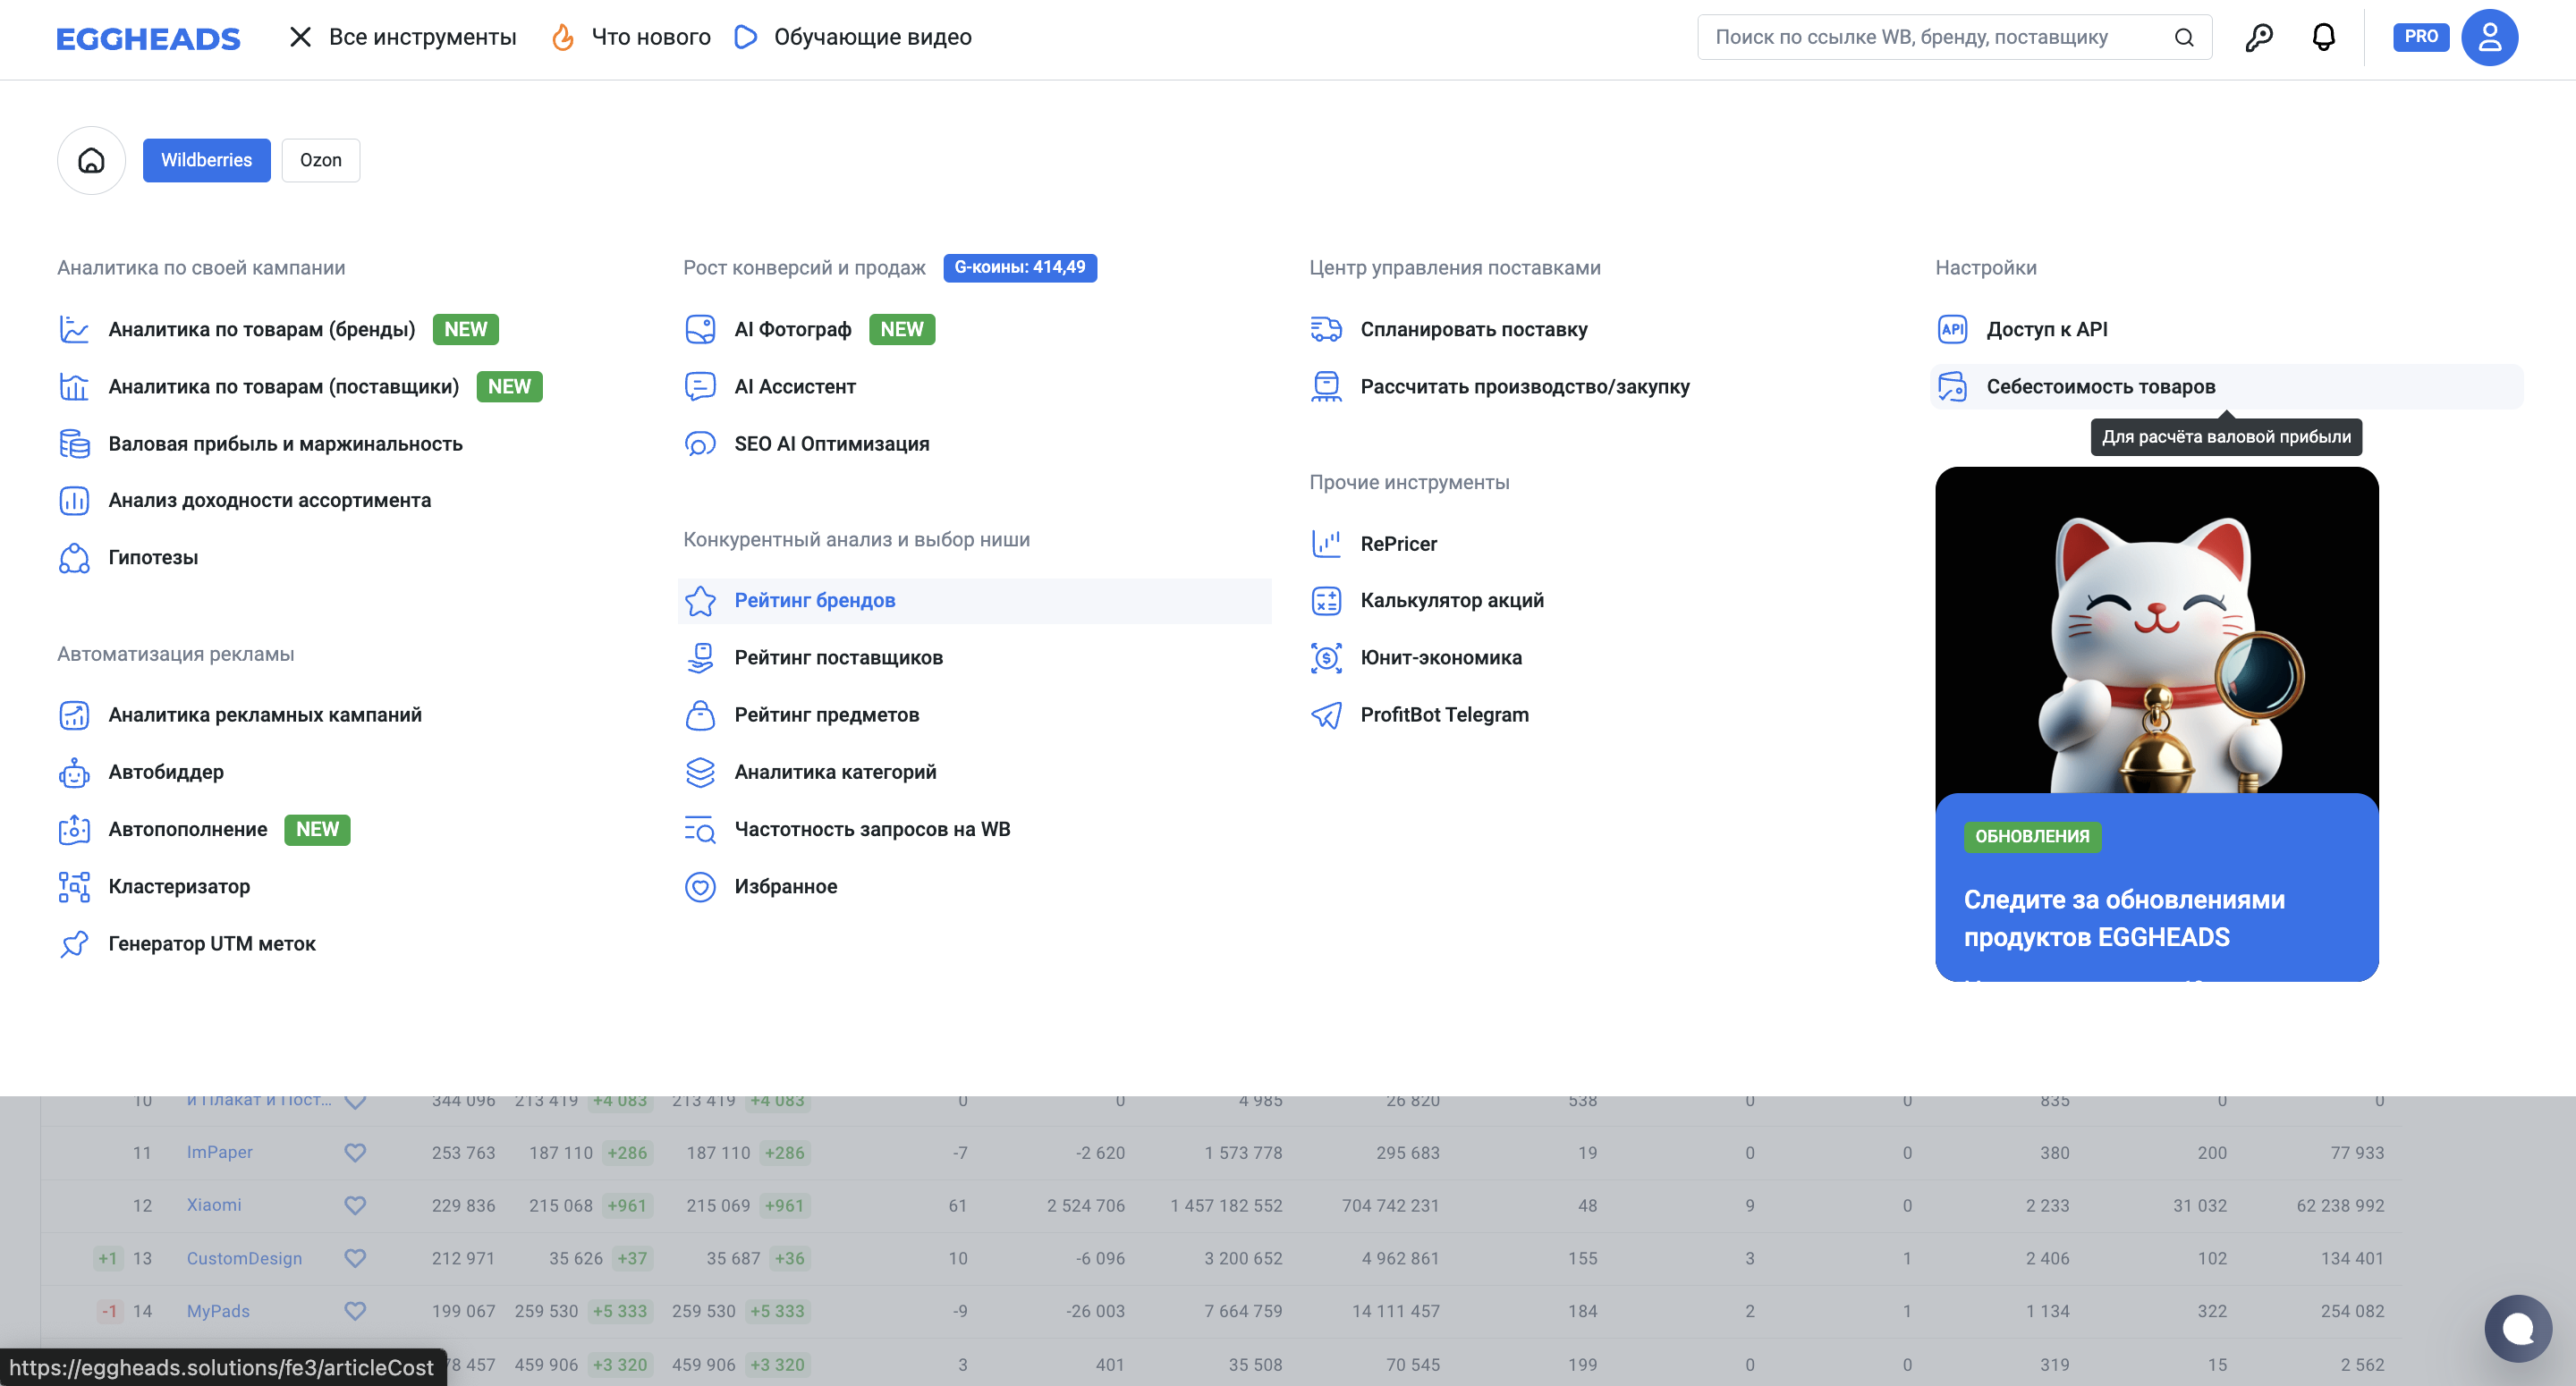Open Валовая прибыль и маржинальность
2576x1386 pixels.
pyautogui.click(x=285, y=444)
